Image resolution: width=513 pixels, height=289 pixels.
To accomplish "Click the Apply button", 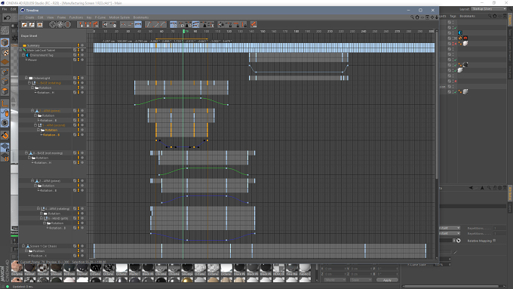I will 387,280.
